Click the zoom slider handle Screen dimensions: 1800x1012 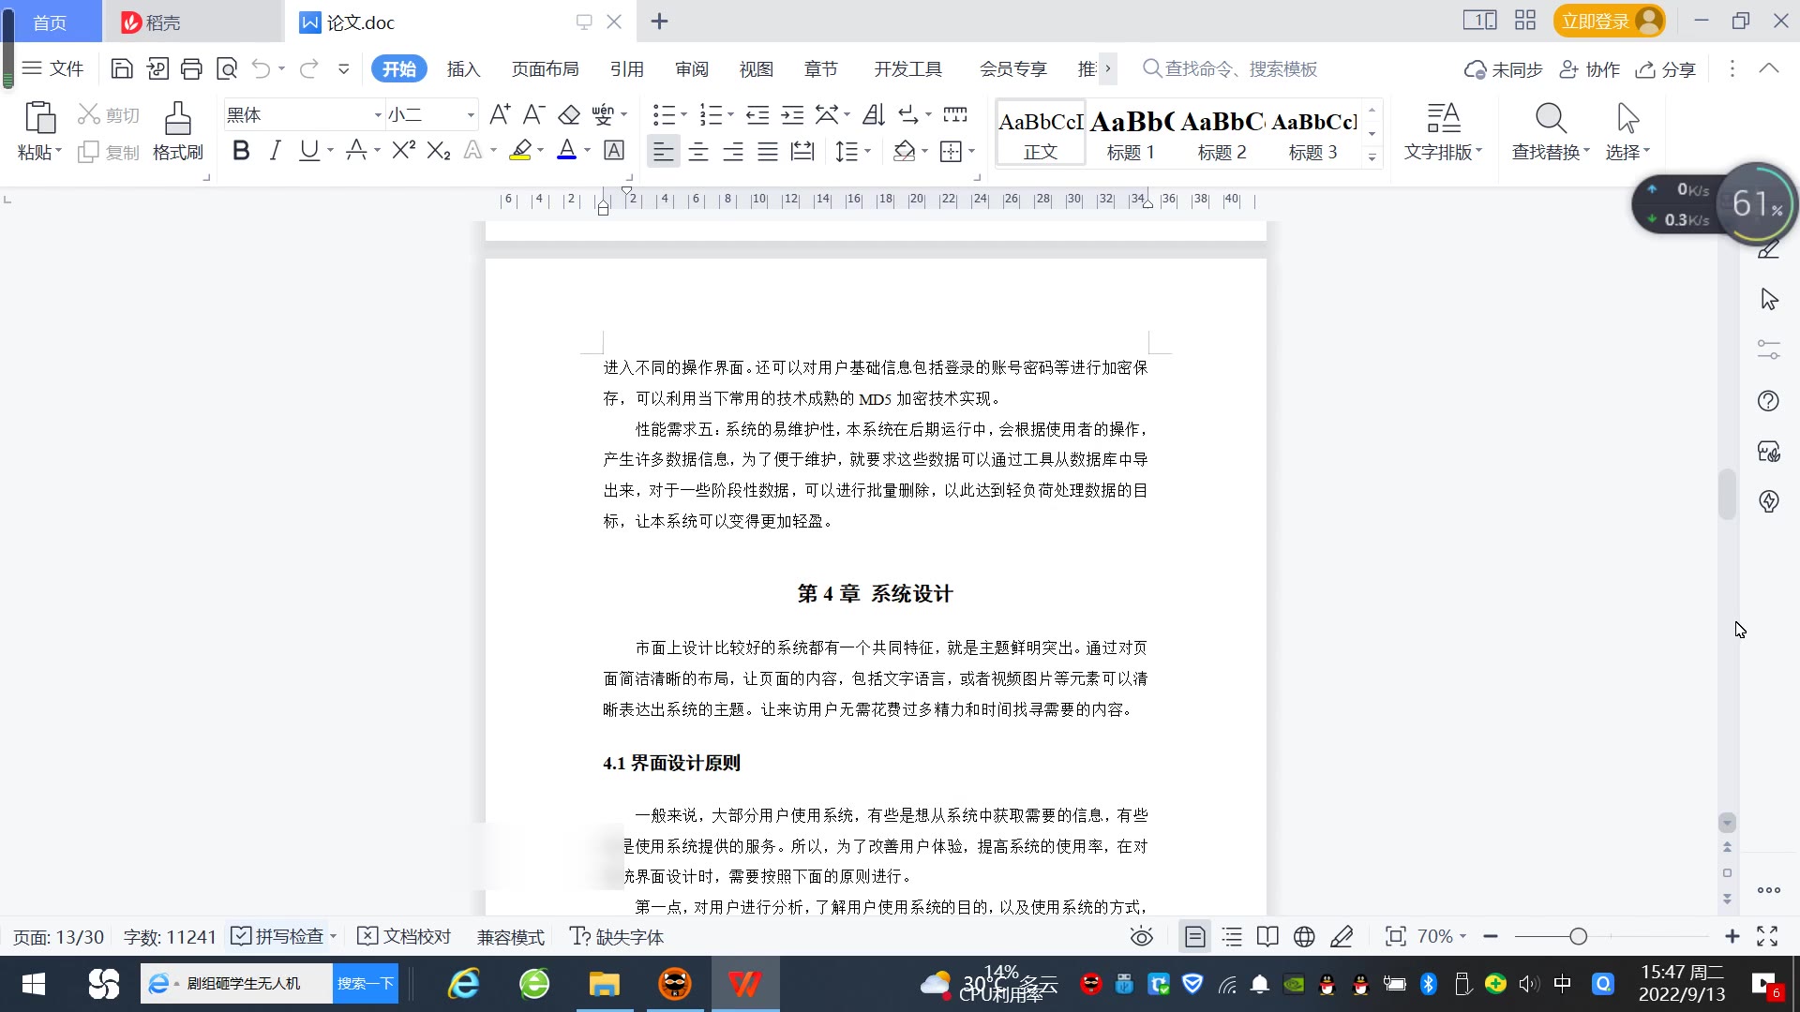(x=1578, y=936)
